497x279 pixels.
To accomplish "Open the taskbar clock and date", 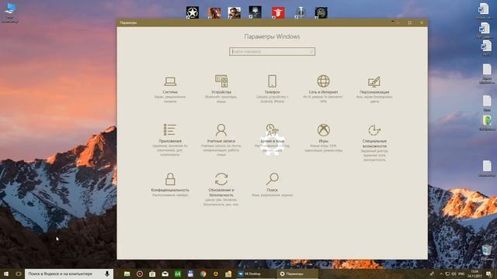I will (x=474, y=274).
